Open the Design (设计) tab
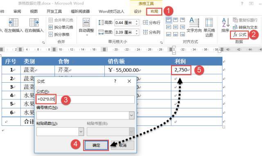 [138, 11]
